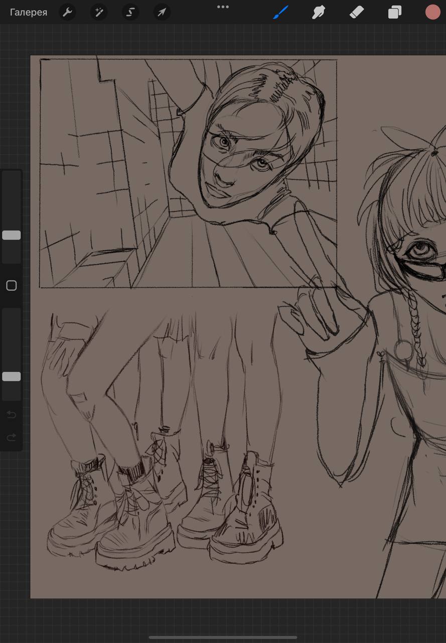Activate the Transform arrow tool
446x643 pixels.
(x=162, y=13)
